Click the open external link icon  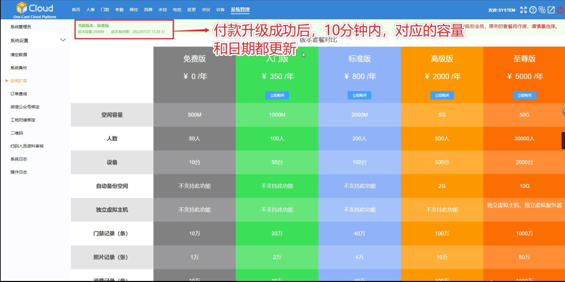pyautogui.click(x=551, y=10)
